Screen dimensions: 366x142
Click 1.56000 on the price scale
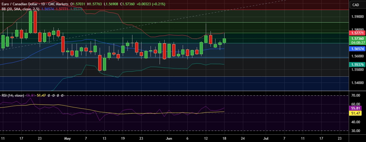coord(358,56)
